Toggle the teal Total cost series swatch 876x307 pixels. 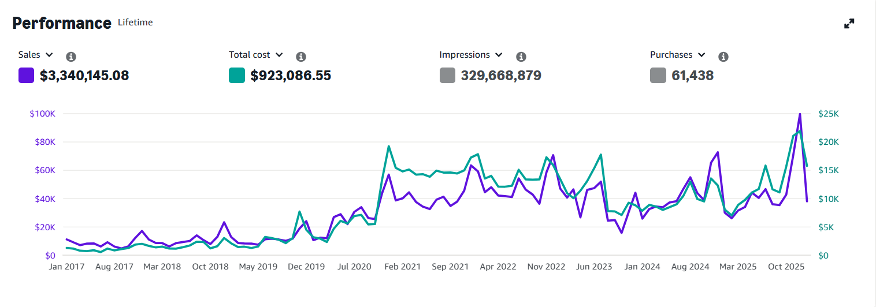237,76
